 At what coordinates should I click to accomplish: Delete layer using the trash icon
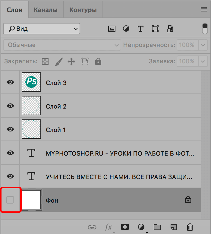[190, 227]
